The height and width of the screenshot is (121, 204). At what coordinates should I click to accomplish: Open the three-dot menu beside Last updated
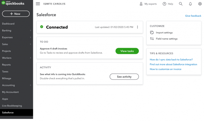(x=137, y=27)
